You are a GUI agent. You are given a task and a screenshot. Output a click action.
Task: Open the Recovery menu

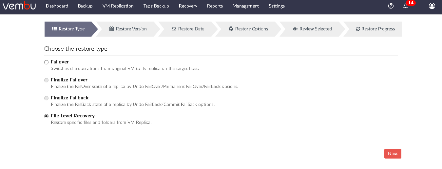[x=188, y=6]
